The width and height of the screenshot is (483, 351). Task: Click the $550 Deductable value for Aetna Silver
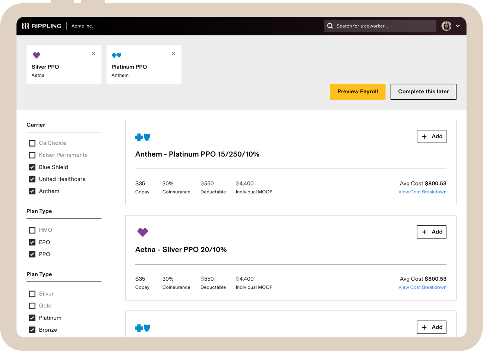[207, 279]
